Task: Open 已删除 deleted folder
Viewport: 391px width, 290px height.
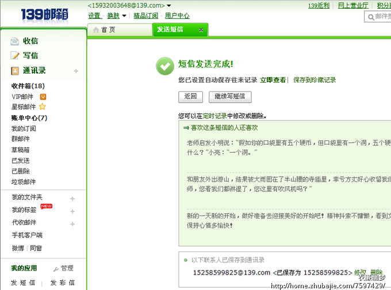Action: 21,171
